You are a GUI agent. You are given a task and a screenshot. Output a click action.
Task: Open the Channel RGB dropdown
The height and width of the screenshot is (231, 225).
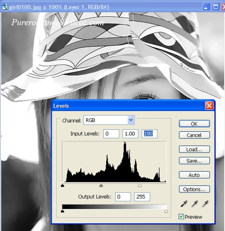109,120
